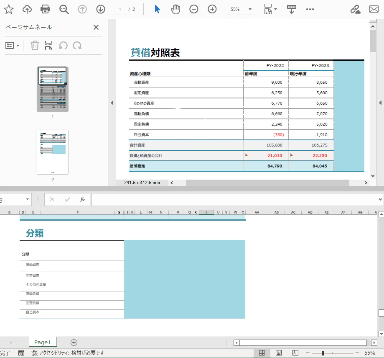This screenshot has width=384, height=358.
Task: Send the document by email
Action: [373, 9]
